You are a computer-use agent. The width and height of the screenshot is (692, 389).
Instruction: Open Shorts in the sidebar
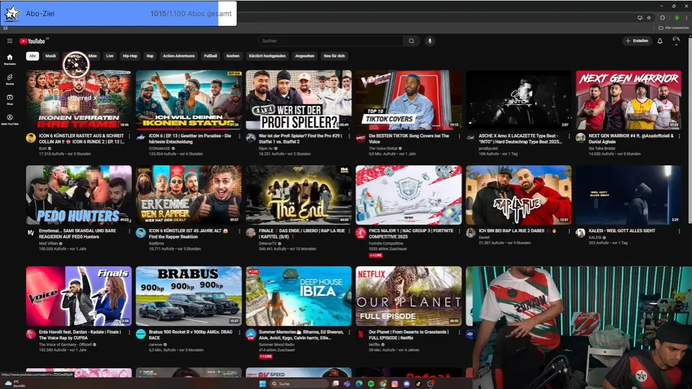[10, 79]
